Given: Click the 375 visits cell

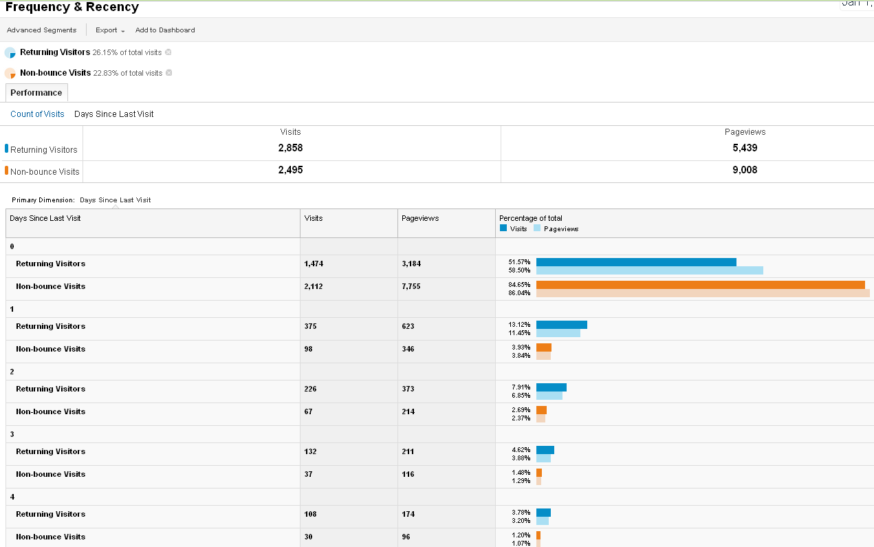Looking at the screenshot, I should tap(310, 326).
